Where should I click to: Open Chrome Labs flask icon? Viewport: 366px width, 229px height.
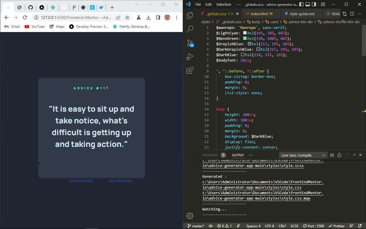pyautogui.click(x=138, y=17)
